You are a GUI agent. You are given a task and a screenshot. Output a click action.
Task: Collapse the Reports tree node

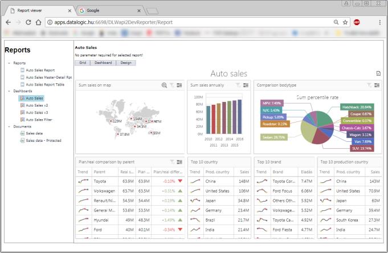[9, 63]
